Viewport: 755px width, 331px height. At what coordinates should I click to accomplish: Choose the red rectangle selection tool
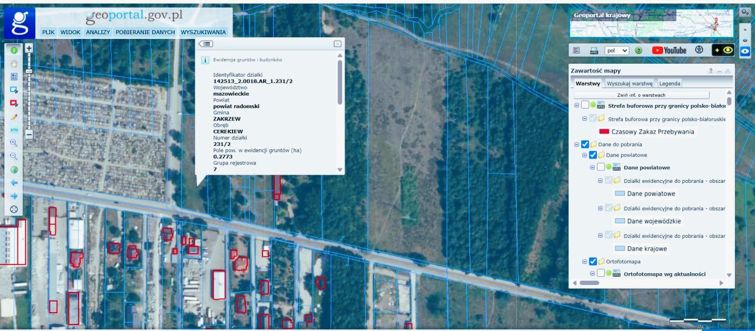14,103
